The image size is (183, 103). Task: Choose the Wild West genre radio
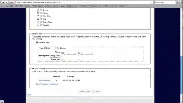(41, 16)
